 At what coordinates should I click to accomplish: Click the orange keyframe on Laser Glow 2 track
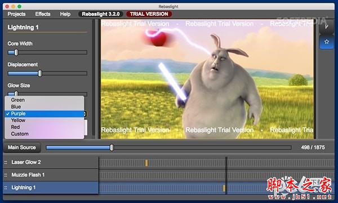(146, 163)
